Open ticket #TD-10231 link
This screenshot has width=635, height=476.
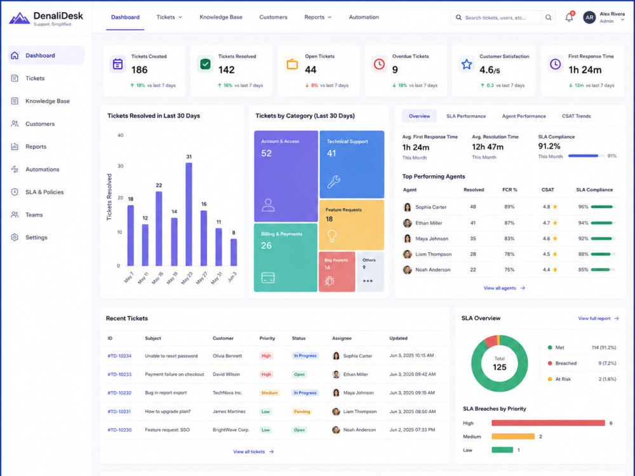[119, 411]
